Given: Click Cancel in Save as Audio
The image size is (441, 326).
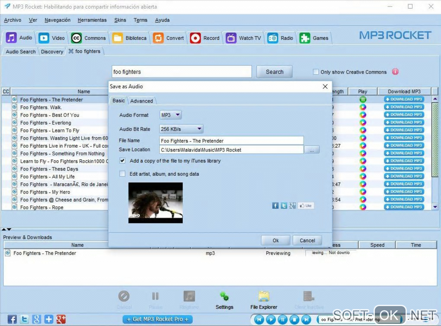Looking at the screenshot, I should coord(307,240).
